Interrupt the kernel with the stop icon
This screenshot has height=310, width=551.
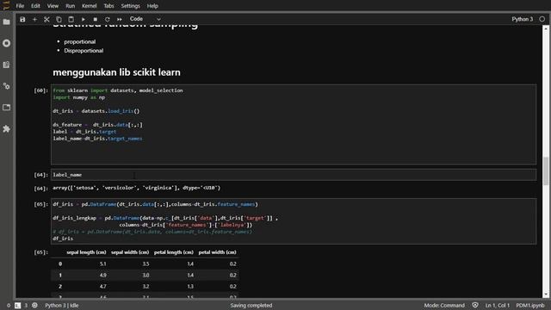[96, 19]
